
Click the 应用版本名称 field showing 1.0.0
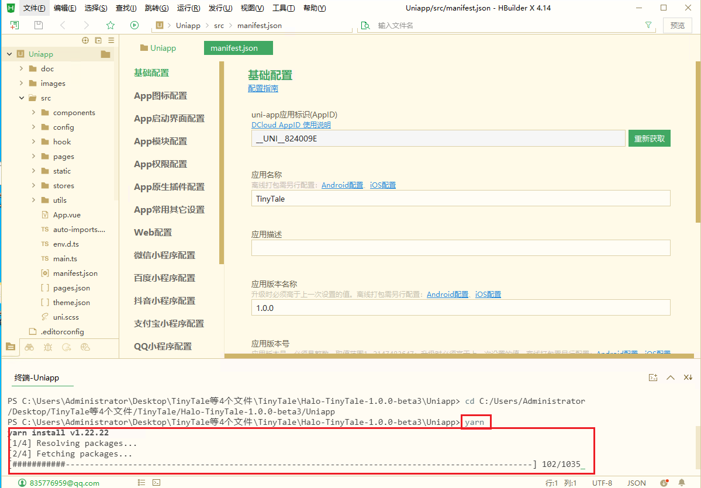pos(461,307)
